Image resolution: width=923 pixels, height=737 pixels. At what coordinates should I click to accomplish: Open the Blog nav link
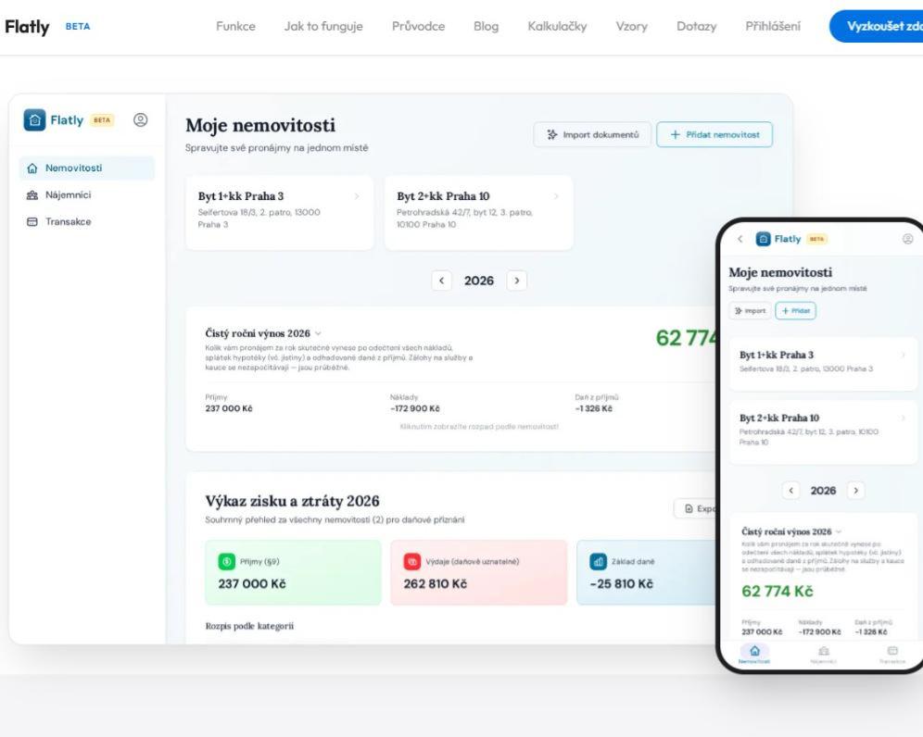point(486,27)
